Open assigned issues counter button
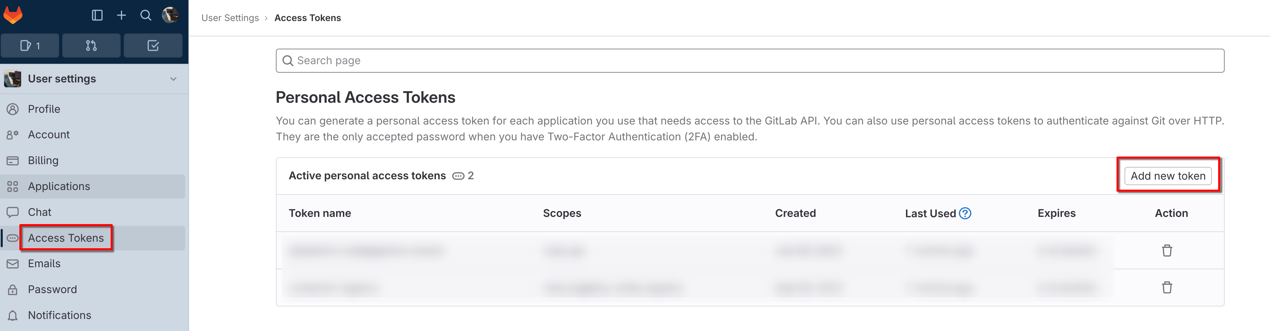 (30, 46)
